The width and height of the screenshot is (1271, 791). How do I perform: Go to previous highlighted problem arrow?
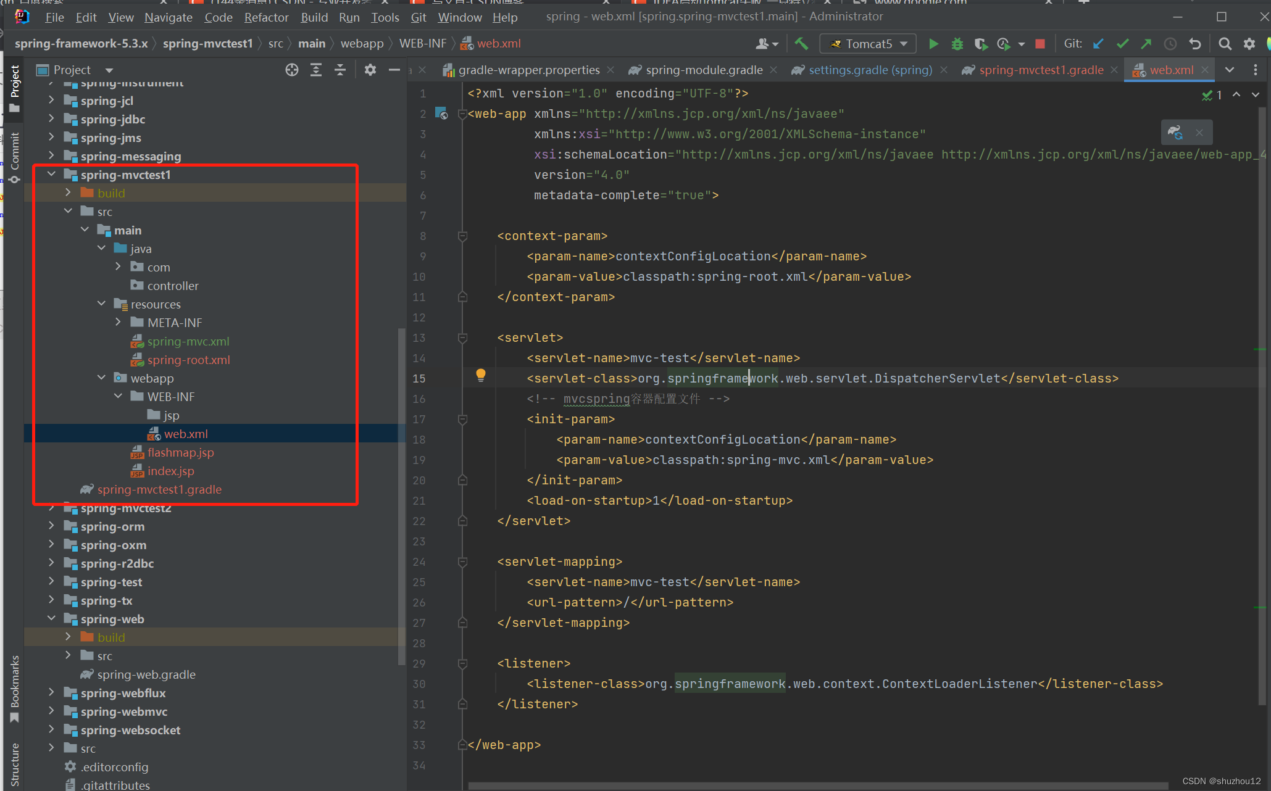pyautogui.click(x=1236, y=94)
